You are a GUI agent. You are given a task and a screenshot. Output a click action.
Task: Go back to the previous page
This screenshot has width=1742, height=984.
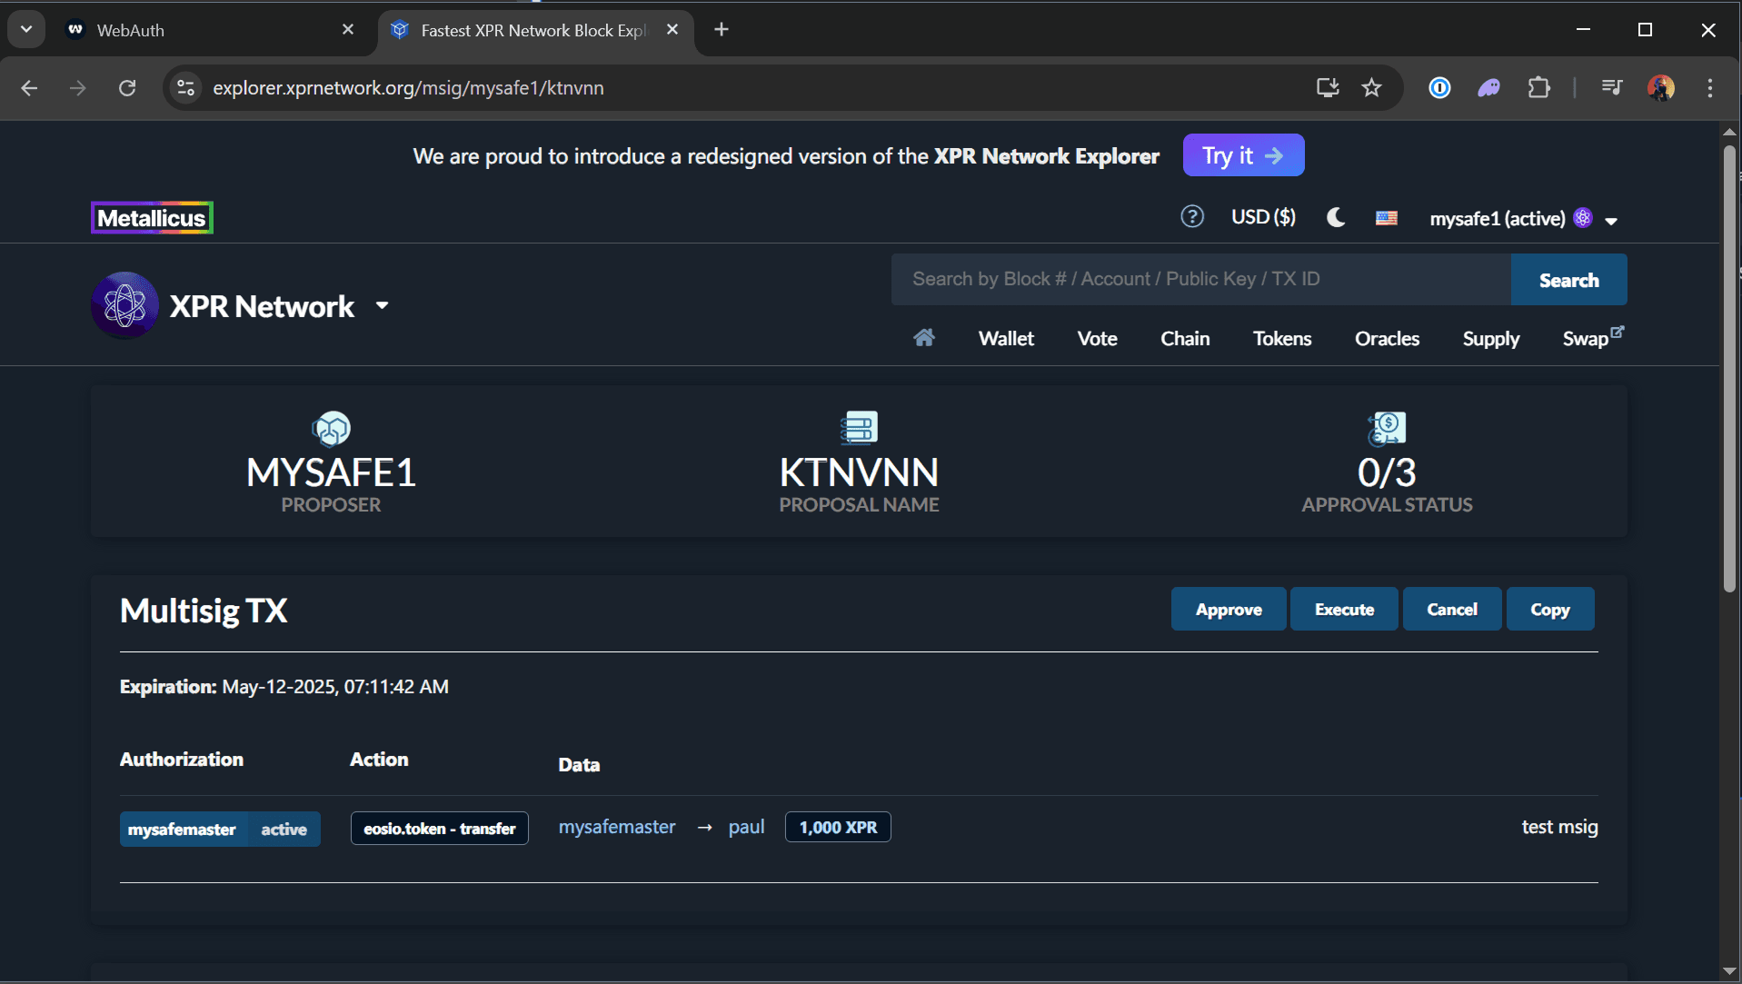(29, 88)
